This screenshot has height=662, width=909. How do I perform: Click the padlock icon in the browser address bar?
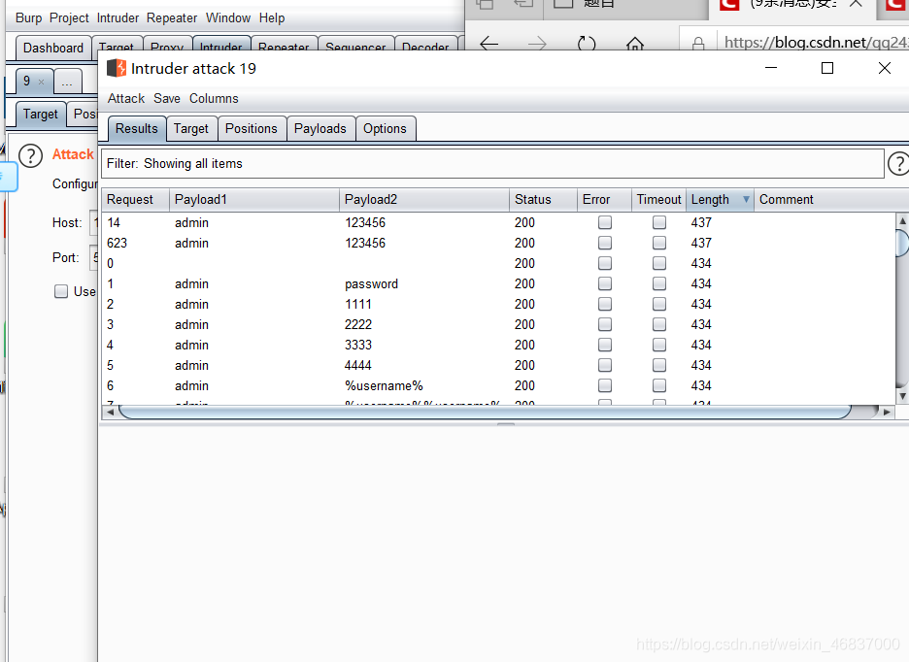point(698,44)
